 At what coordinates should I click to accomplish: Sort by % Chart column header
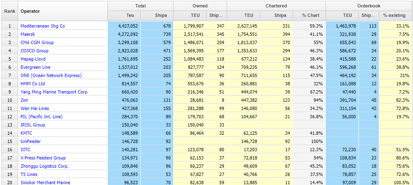click(x=309, y=16)
